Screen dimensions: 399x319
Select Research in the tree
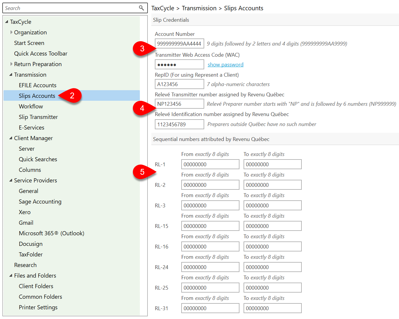[x=25, y=265]
